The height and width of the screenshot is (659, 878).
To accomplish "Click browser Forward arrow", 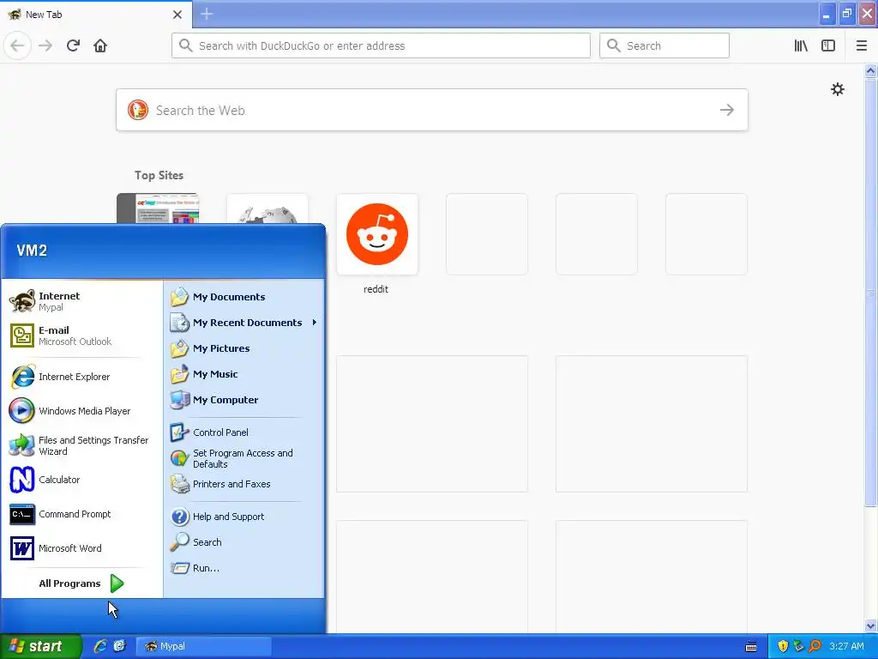I will pyautogui.click(x=45, y=46).
